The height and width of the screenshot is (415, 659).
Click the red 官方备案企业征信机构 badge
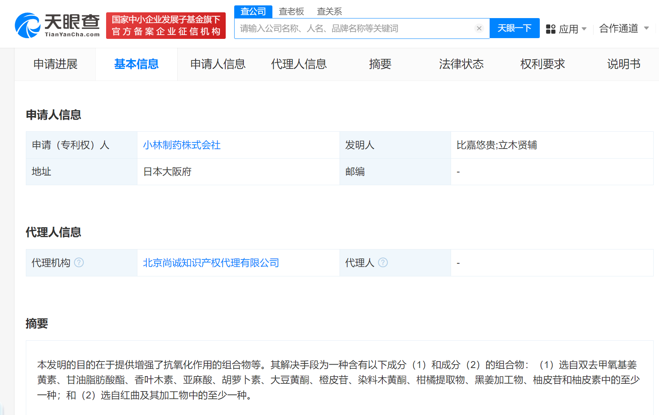point(166,25)
